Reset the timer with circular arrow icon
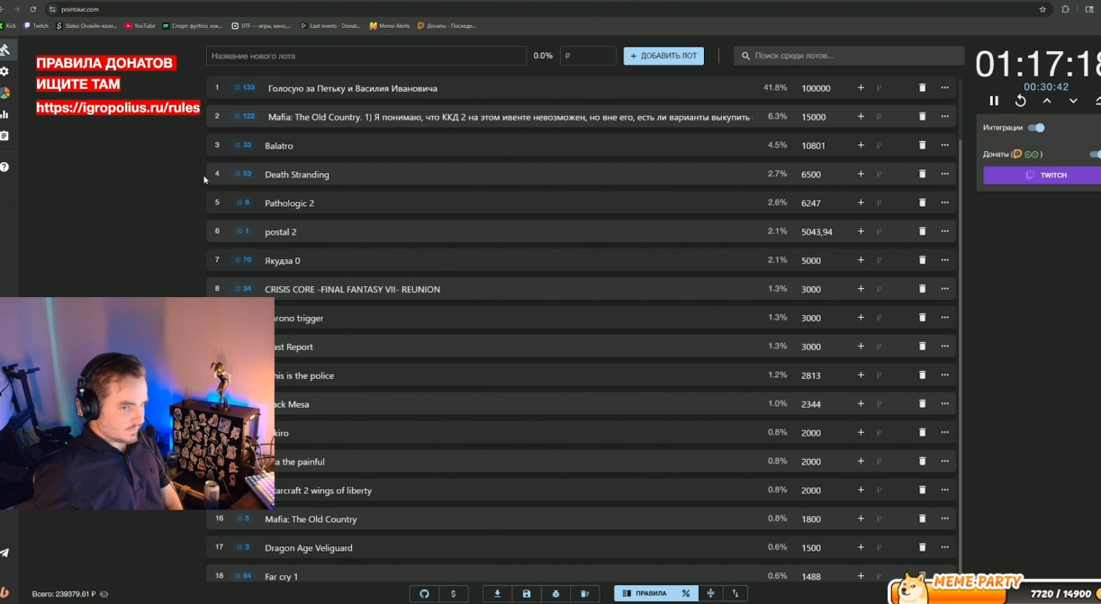 [1020, 101]
